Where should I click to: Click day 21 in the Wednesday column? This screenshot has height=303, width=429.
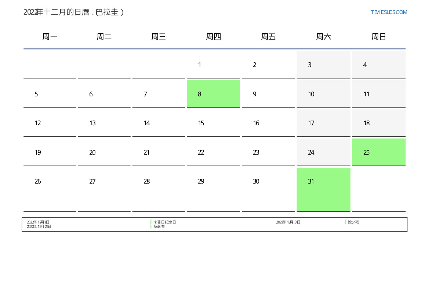(159, 152)
